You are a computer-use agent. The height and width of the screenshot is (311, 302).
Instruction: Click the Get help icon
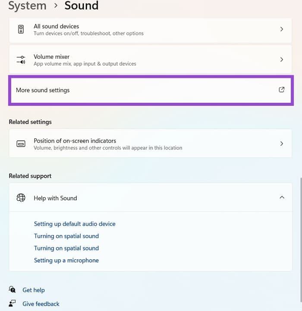[x=13, y=290]
